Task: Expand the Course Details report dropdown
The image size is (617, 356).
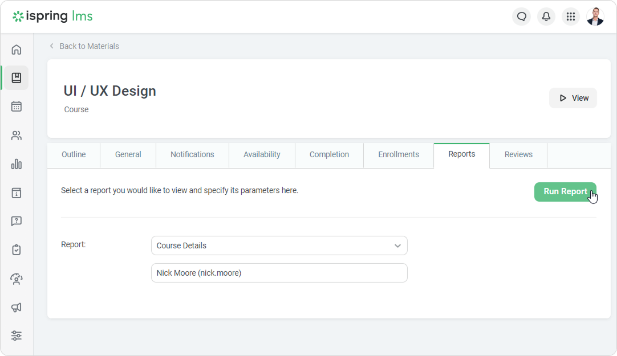Action: (x=279, y=245)
